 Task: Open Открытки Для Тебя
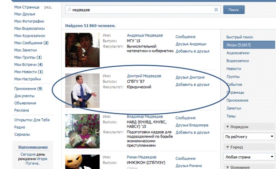coord(32,120)
